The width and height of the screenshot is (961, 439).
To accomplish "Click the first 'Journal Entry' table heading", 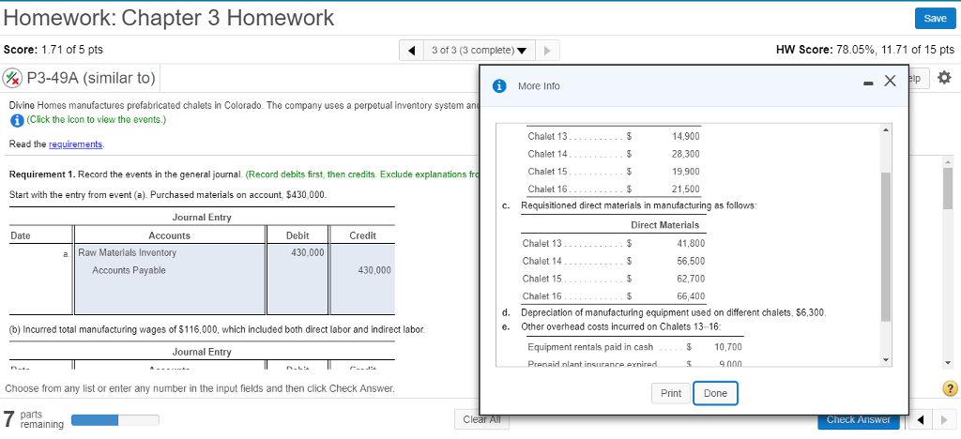I will (x=202, y=218).
